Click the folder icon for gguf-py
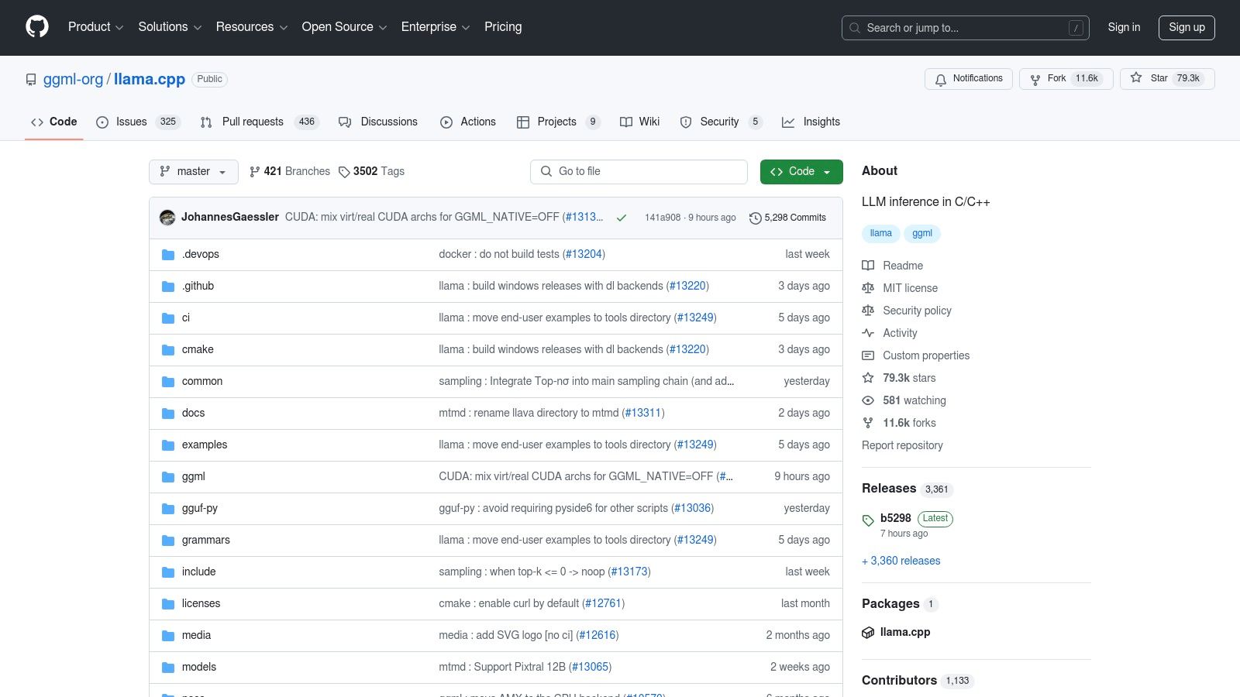Screen dimensions: 1240x697 click(x=168, y=509)
